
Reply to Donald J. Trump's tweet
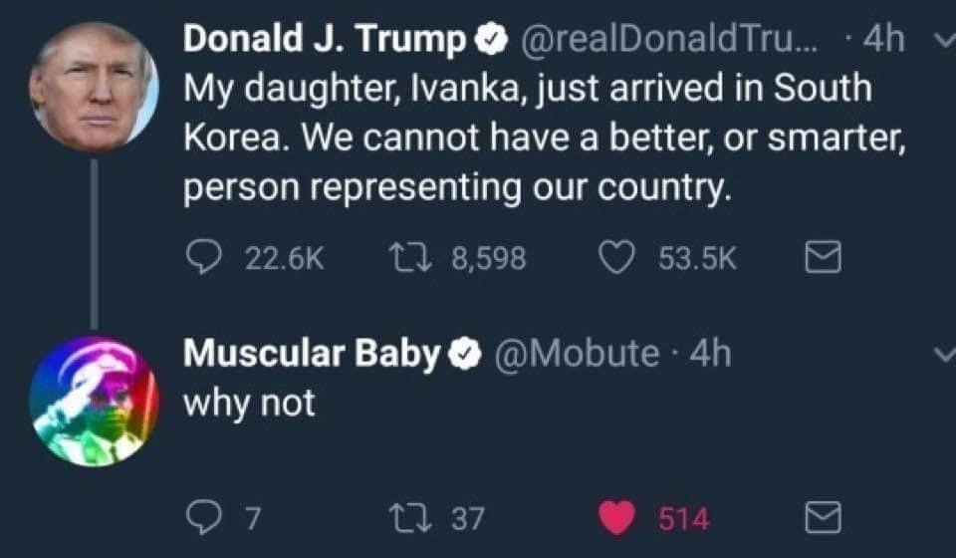[203, 259]
